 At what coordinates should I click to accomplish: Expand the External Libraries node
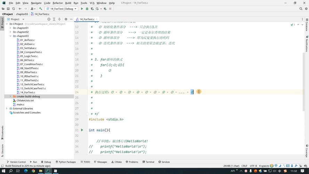[7, 109]
